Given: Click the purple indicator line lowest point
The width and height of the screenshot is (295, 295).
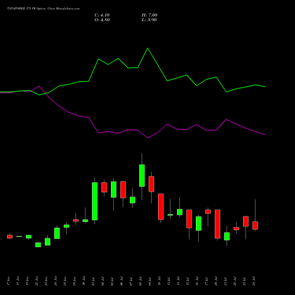Looking at the screenshot, I should click(x=147, y=138).
